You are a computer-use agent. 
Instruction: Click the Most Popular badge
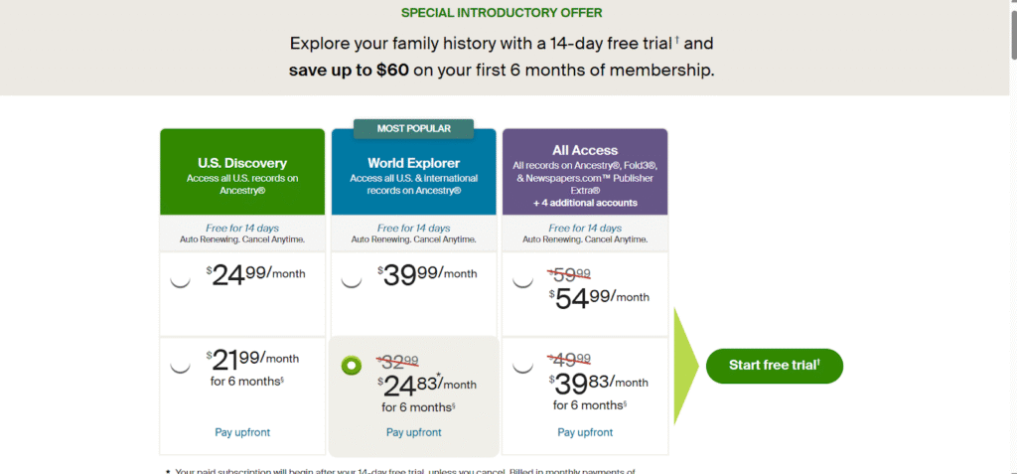(x=413, y=128)
